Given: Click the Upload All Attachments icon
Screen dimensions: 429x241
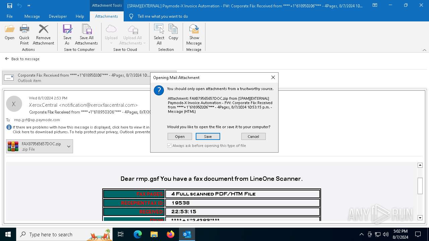Looking at the screenshot, I should [132, 29].
